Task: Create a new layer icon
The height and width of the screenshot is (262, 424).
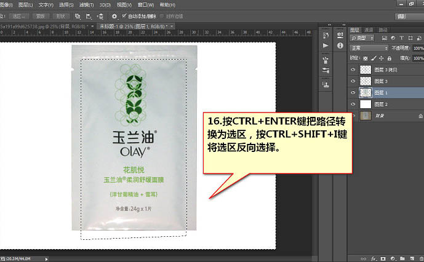Action: point(412,258)
